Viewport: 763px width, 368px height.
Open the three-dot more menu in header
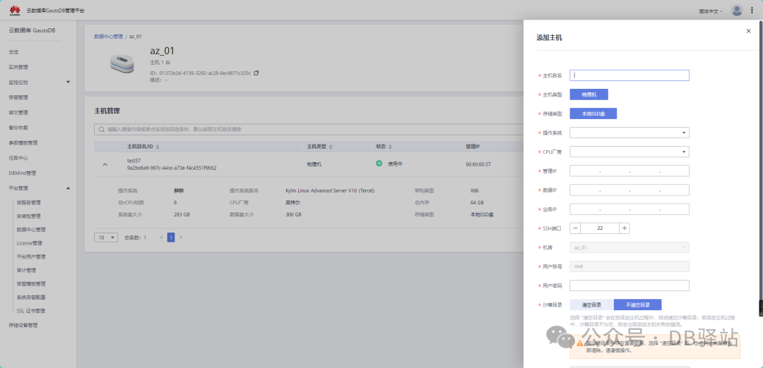752,10
